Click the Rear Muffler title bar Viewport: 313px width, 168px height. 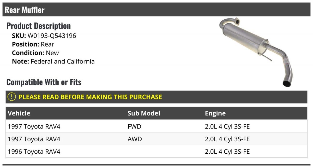point(156,10)
